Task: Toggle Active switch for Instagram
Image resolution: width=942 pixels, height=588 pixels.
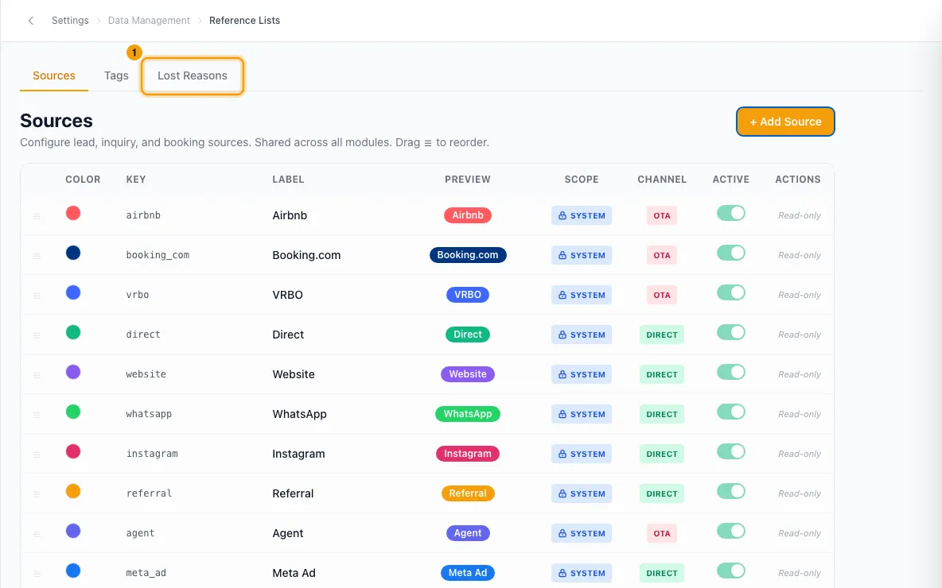Action: 731,451
